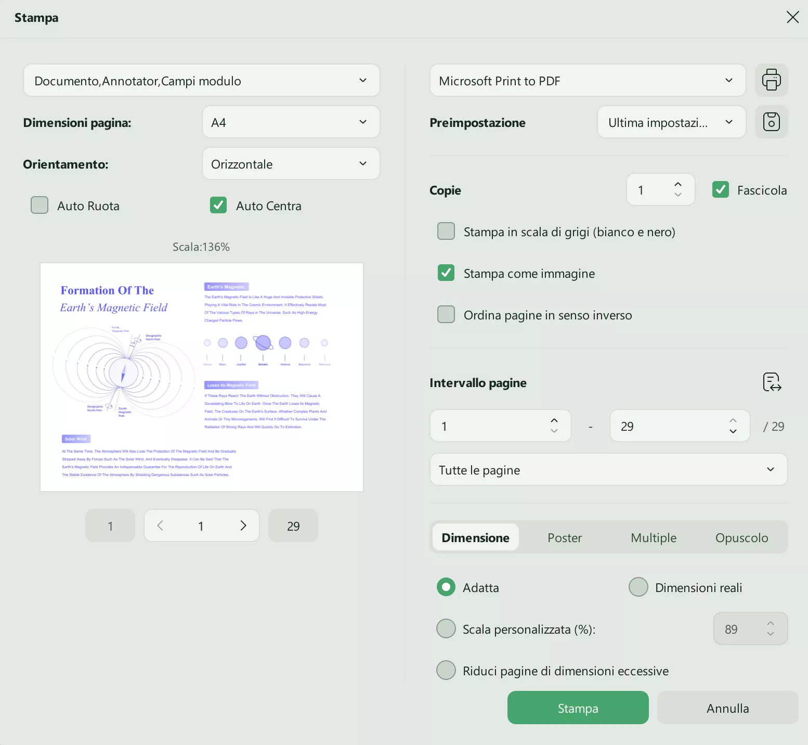The width and height of the screenshot is (808, 745).
Task: Click the Annulla button
Action: click(x=727, y=708)
